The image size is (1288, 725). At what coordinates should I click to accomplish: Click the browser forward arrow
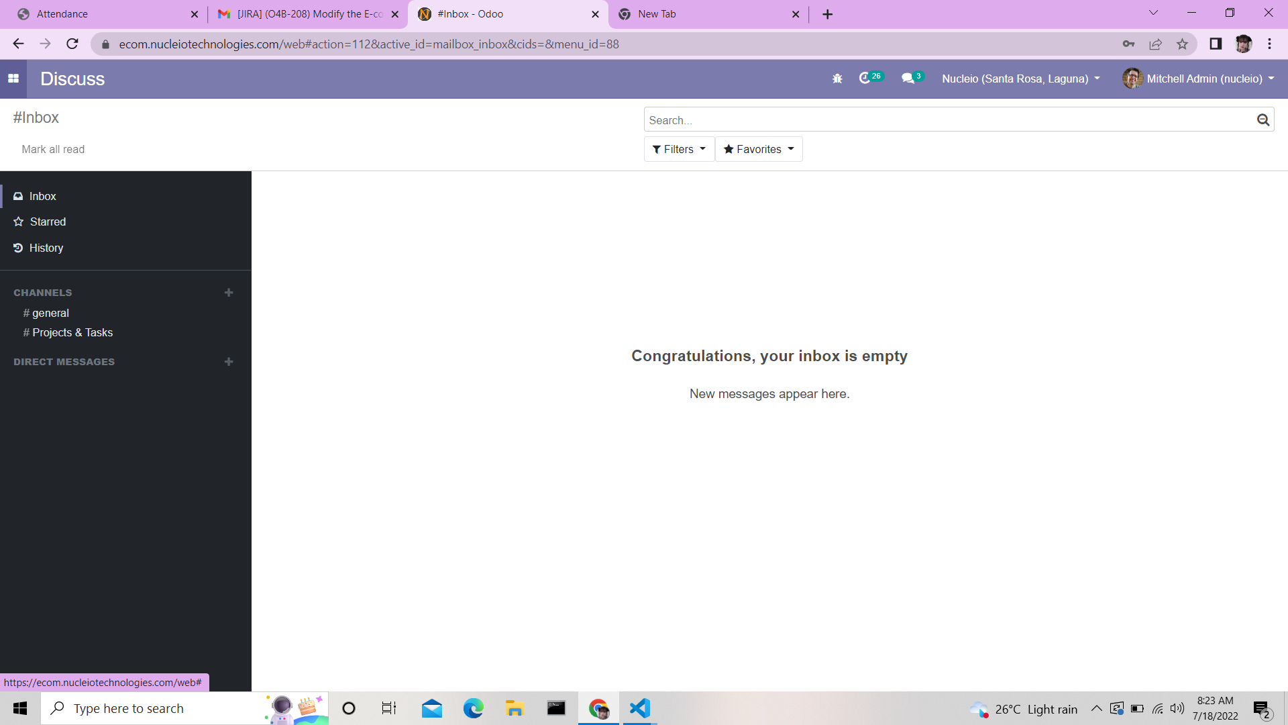pos(45,44)
